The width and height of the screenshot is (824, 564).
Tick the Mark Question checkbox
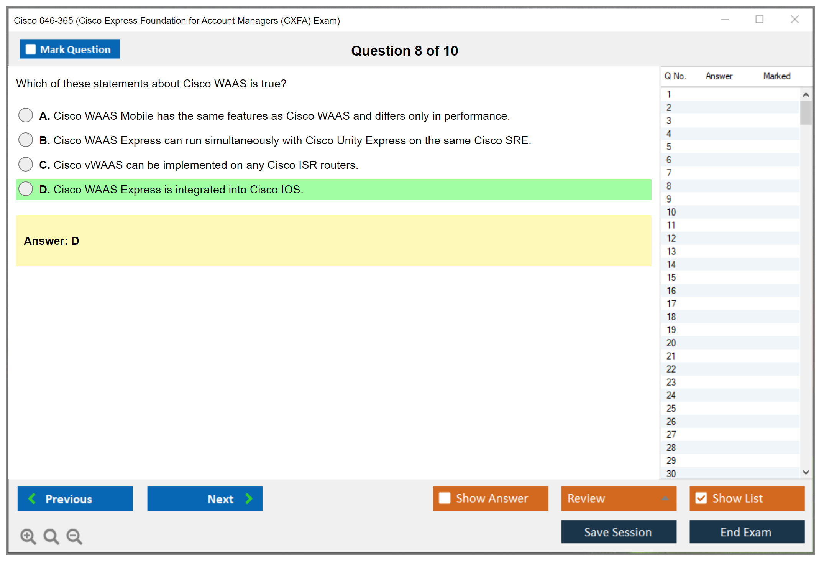pos(31,49)
